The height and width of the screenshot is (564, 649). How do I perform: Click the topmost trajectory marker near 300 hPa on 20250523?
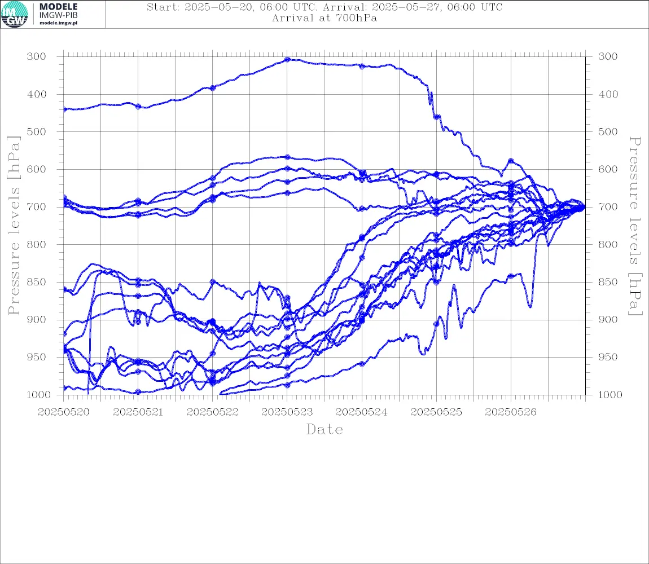(x=287, y=60)
